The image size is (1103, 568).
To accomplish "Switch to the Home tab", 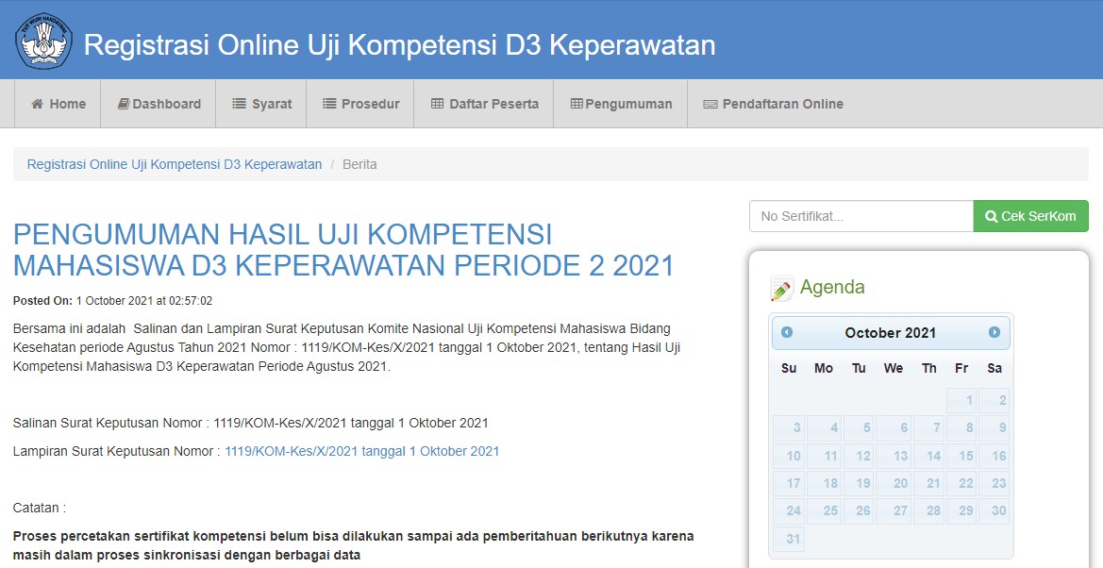I will coord(58,104).
